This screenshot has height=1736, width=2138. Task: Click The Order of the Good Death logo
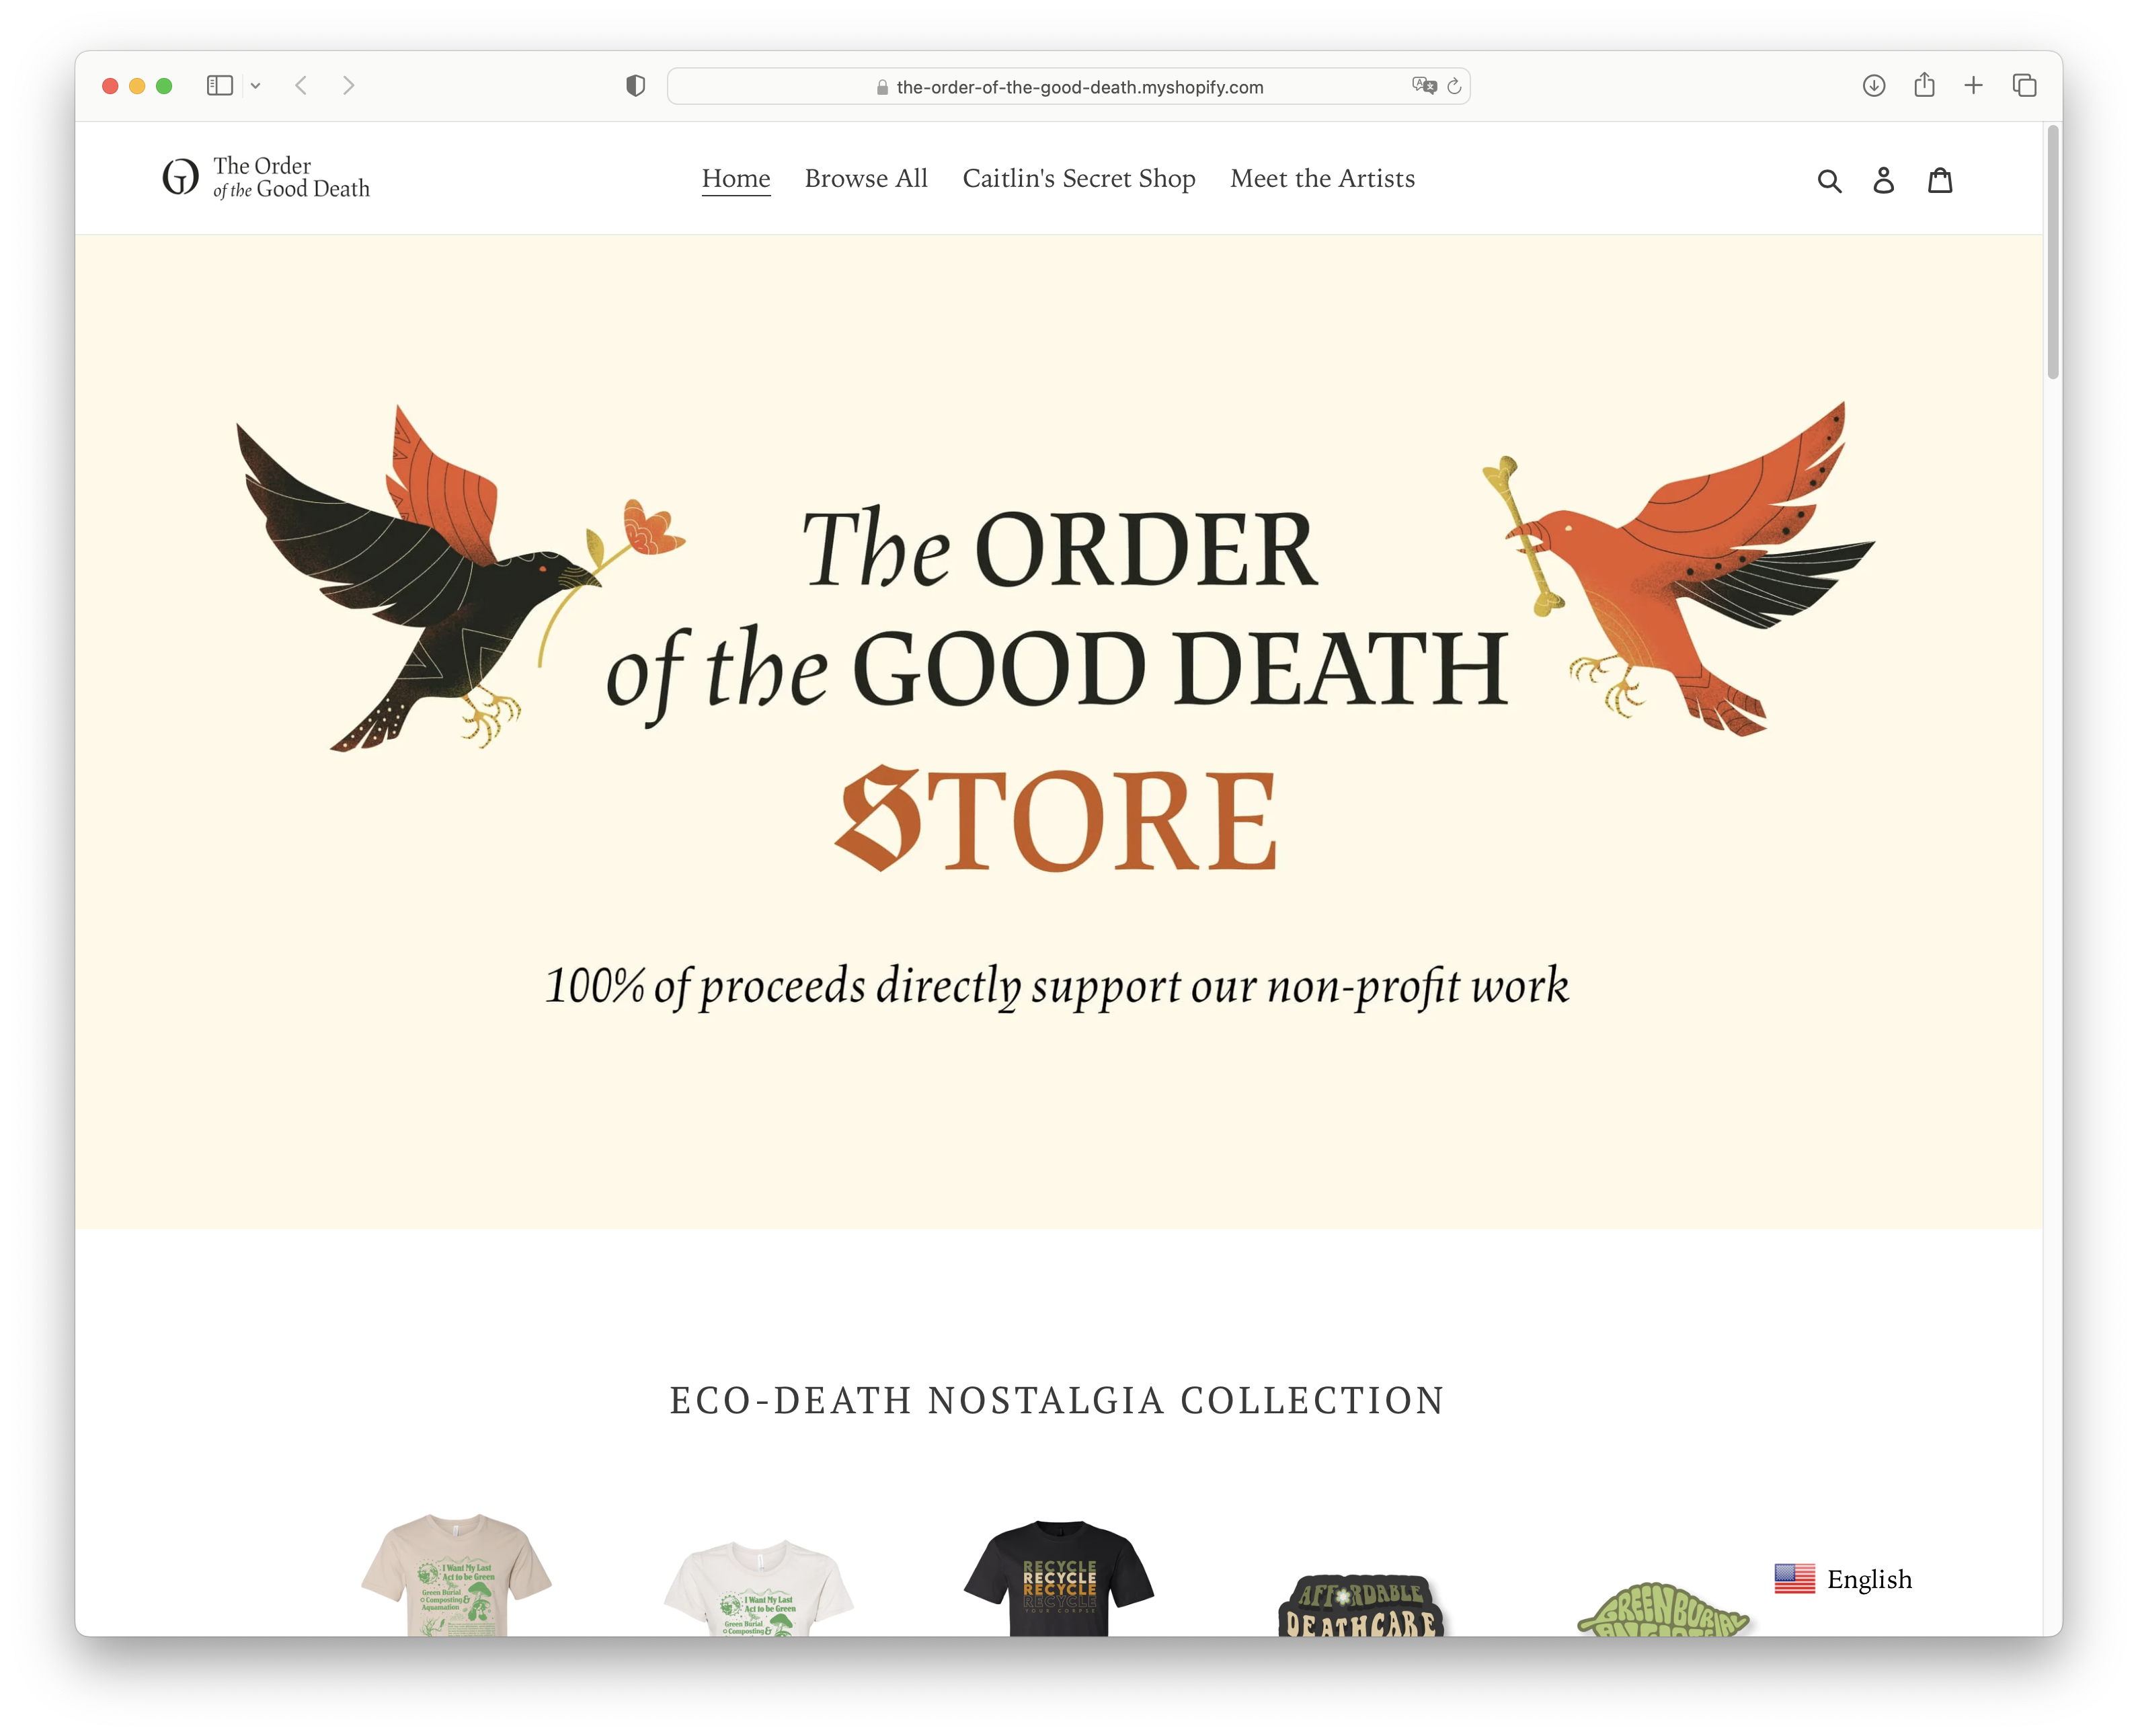[x=266, y=178]
